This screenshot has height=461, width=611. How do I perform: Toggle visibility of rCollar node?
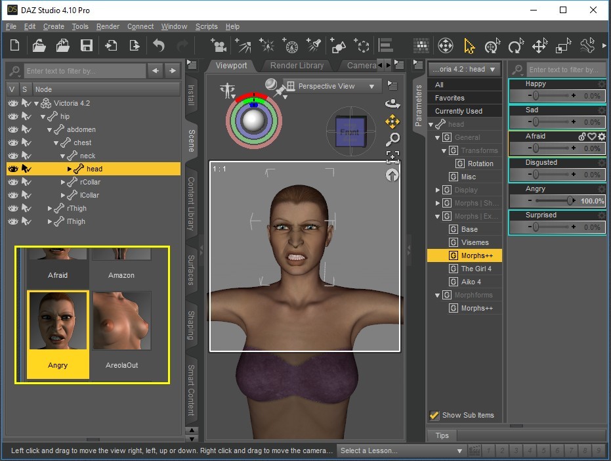[13, 182]
